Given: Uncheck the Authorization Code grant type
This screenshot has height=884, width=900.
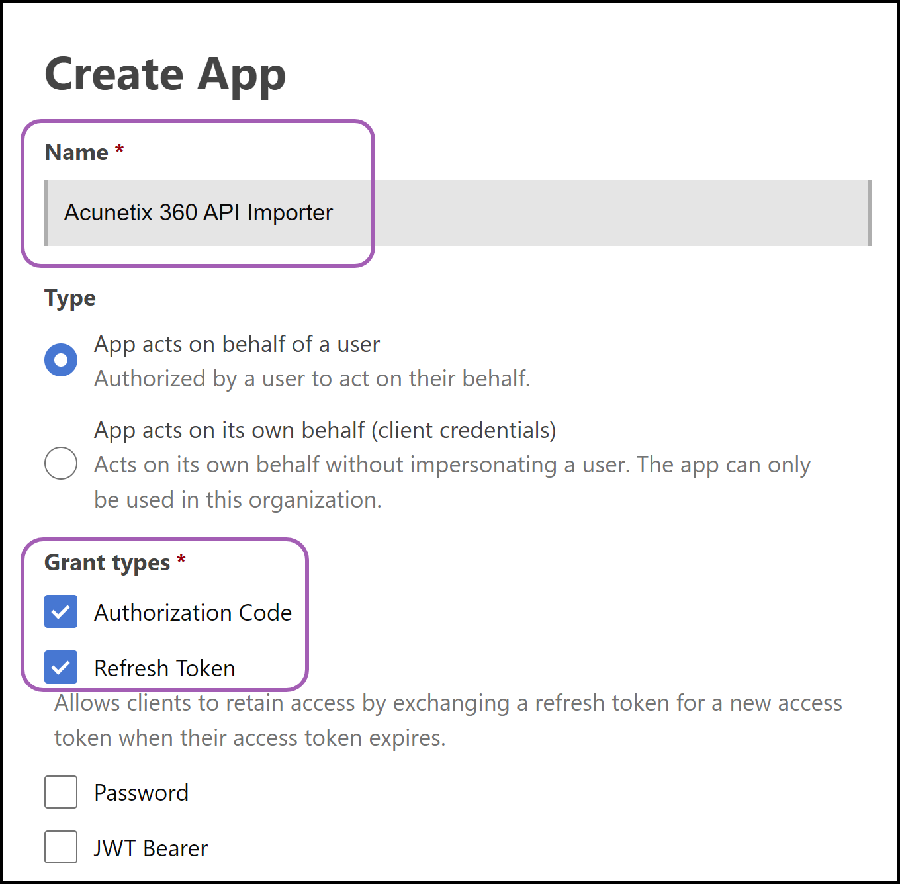Looking at the screenshot, I should coord(61,611).
